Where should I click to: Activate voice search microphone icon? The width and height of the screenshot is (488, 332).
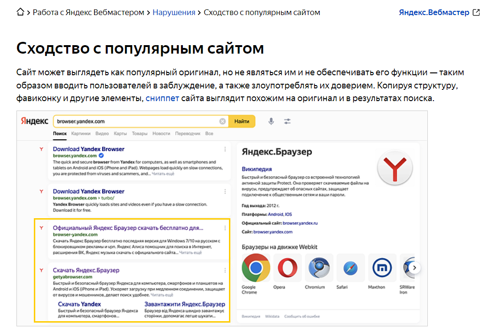click(271, 121)
